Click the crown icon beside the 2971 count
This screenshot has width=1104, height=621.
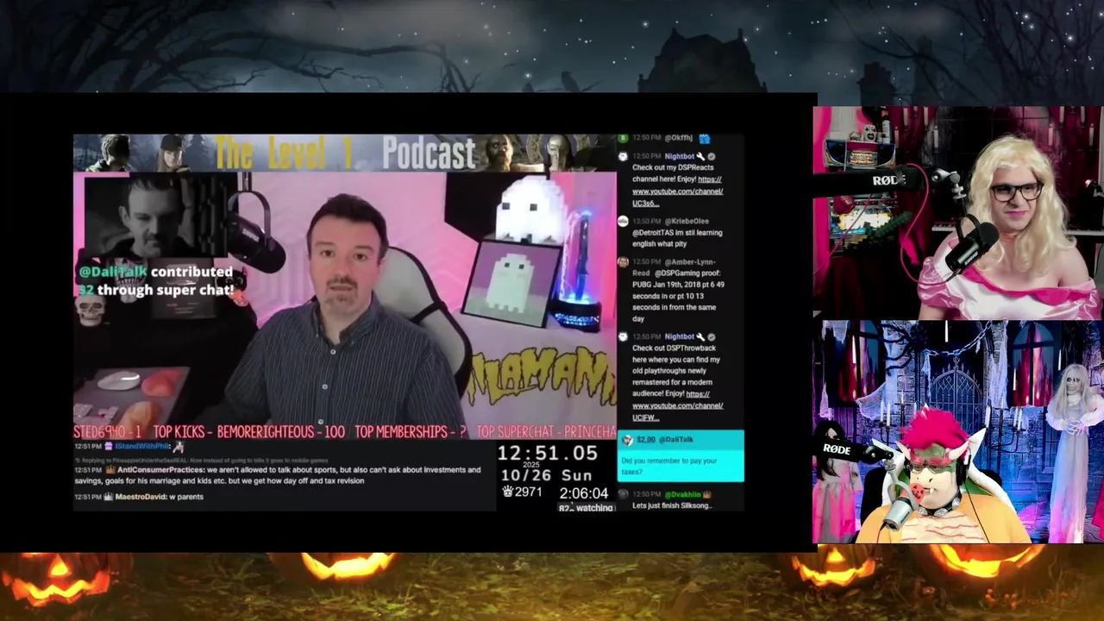[508, 492]
